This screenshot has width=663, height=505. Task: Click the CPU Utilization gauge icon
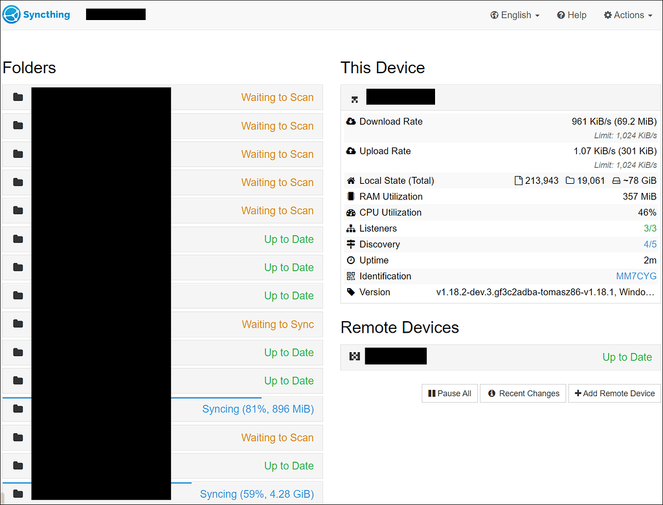click(x=350, y=212)
